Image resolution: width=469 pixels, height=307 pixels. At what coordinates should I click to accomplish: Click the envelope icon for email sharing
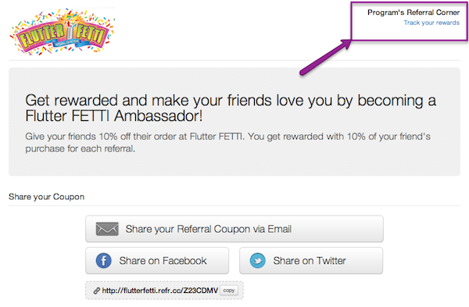[x=107, y=229]
